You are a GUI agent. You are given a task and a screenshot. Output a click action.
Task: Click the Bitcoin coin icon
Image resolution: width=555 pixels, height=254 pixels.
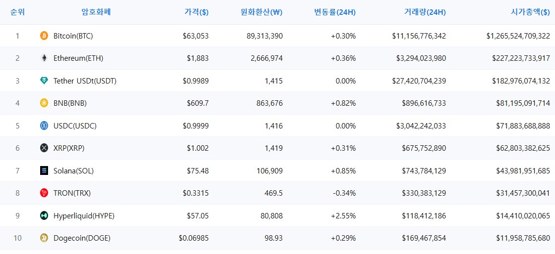pyautogui.click(x=44, y=36)
